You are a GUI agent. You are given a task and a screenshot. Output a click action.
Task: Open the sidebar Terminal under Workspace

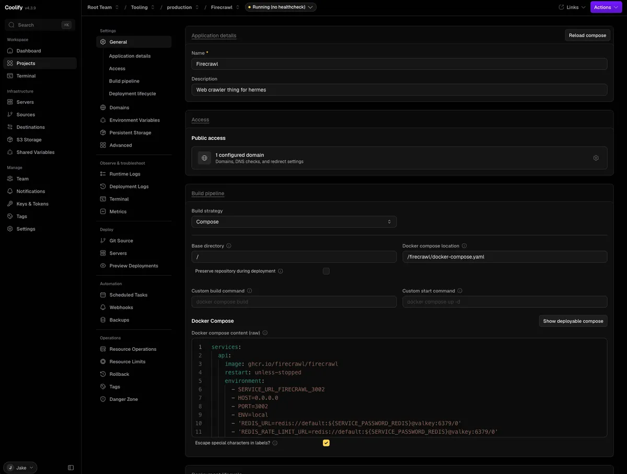click(x=40, y=76)
